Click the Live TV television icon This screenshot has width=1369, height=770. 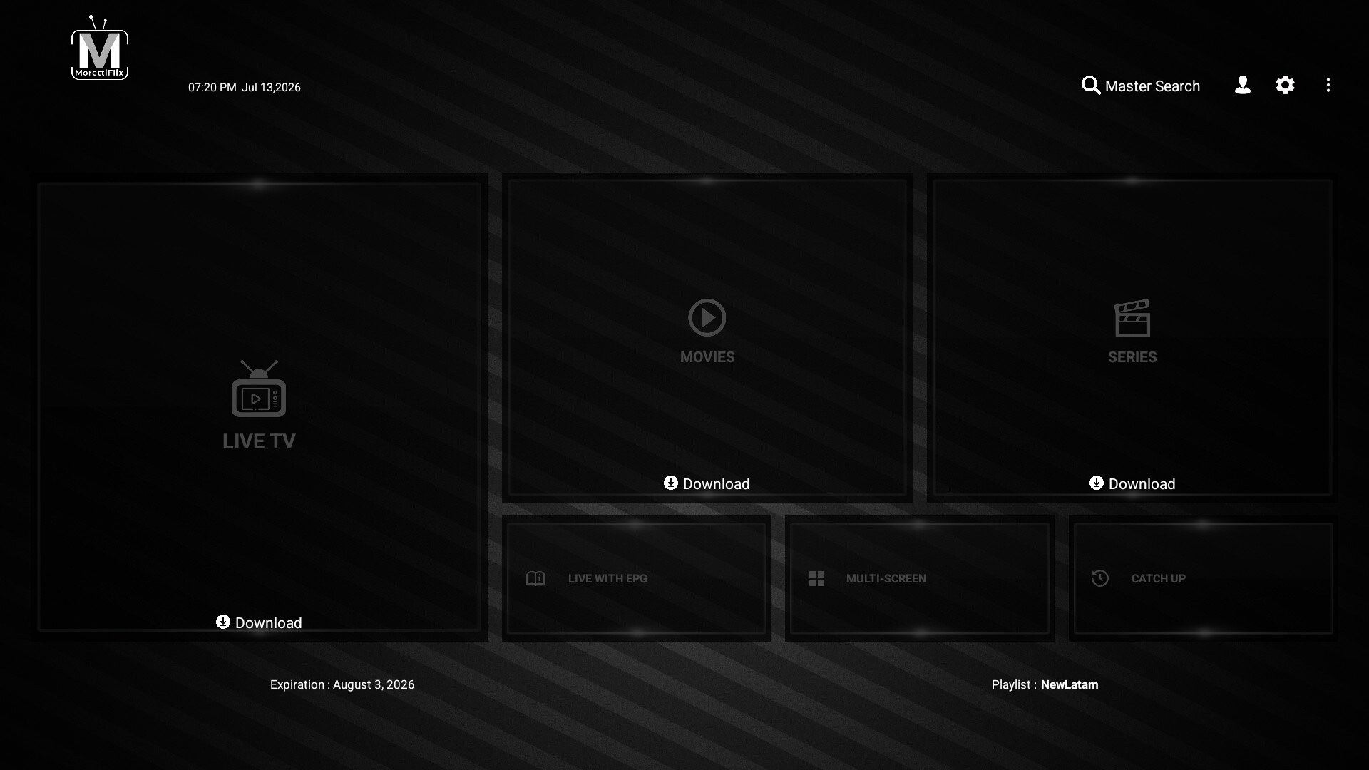pyautogui.click(x=259, y=389)
